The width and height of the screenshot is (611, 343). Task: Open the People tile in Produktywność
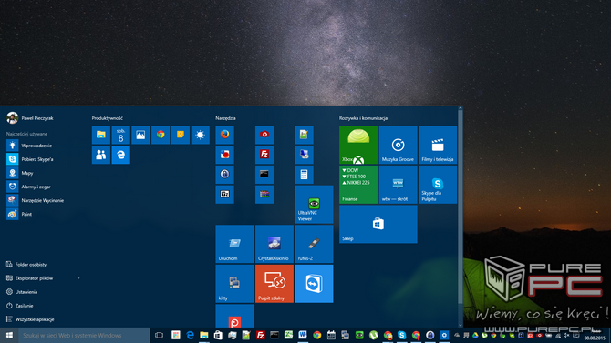coord(101,155)
